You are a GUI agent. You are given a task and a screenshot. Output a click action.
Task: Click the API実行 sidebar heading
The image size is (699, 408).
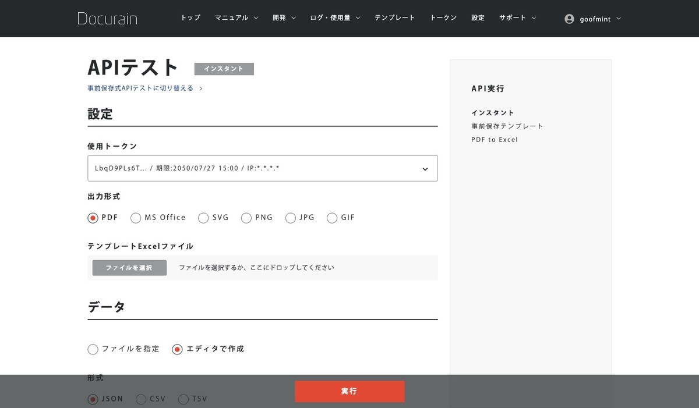point(488,89)
